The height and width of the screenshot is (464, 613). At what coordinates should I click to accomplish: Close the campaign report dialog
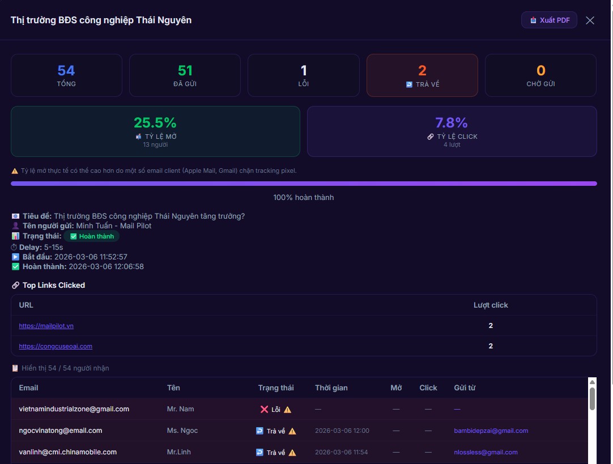(x=590, y=20)
